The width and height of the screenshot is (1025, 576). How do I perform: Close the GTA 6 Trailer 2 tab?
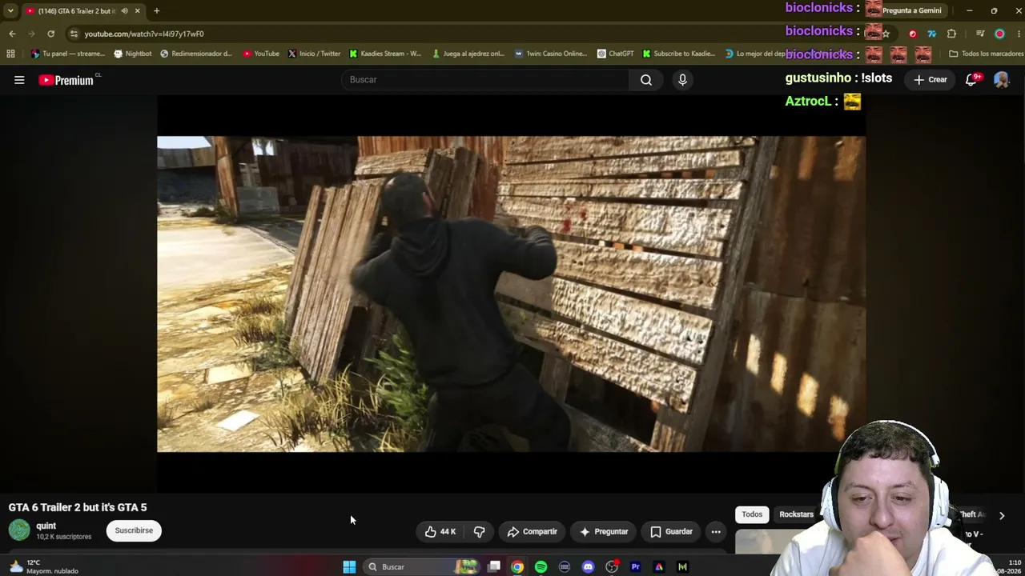click(x=137, y=11)
